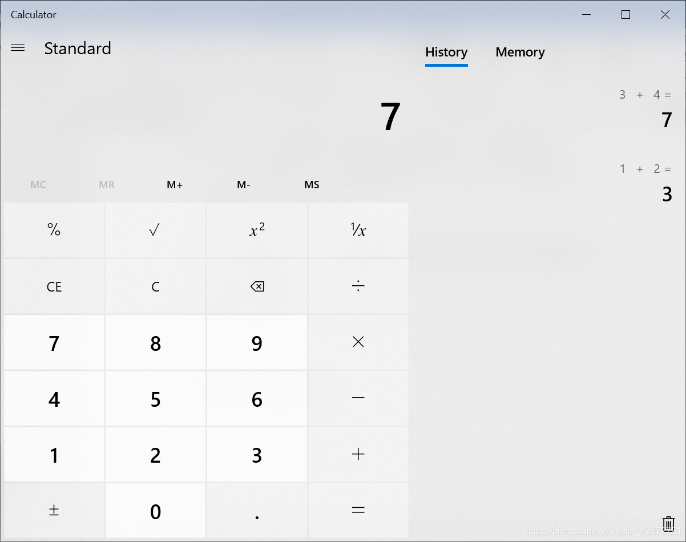This screenshot has width=686, height=542.
Task: Click the CE clear entry button
Action: pyautogui.click(x=54, y=286)
